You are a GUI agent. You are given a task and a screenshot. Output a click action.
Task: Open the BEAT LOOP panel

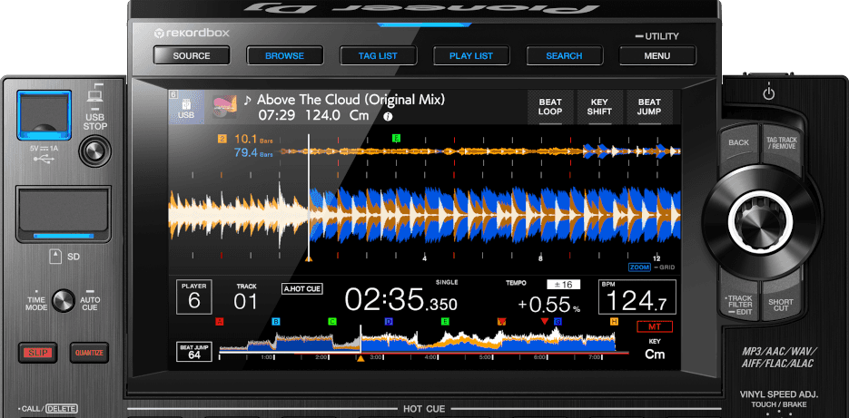(550, 107)
